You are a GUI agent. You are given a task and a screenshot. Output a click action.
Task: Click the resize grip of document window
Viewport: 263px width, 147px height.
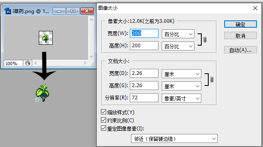[92, 64]
